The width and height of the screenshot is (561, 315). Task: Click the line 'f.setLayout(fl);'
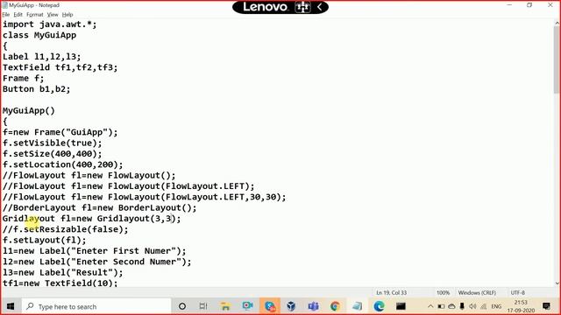(45, 240)
